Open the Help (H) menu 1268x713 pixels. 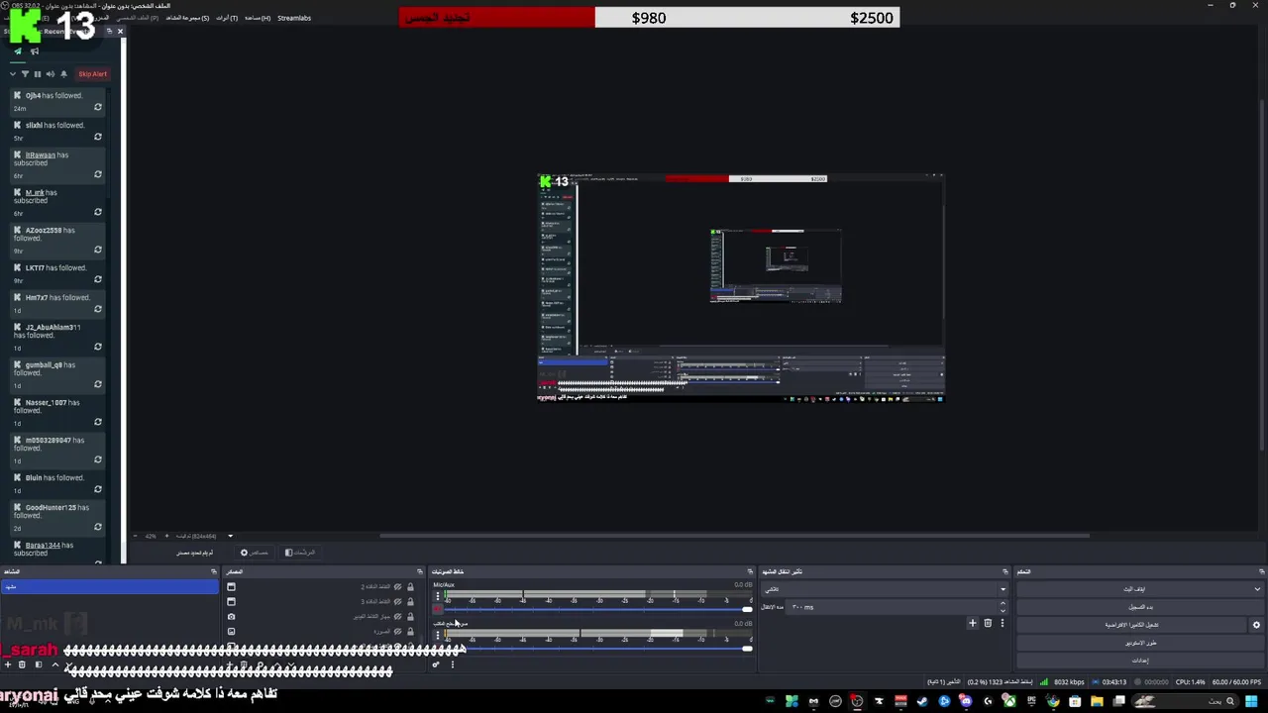tap(258, 18)
